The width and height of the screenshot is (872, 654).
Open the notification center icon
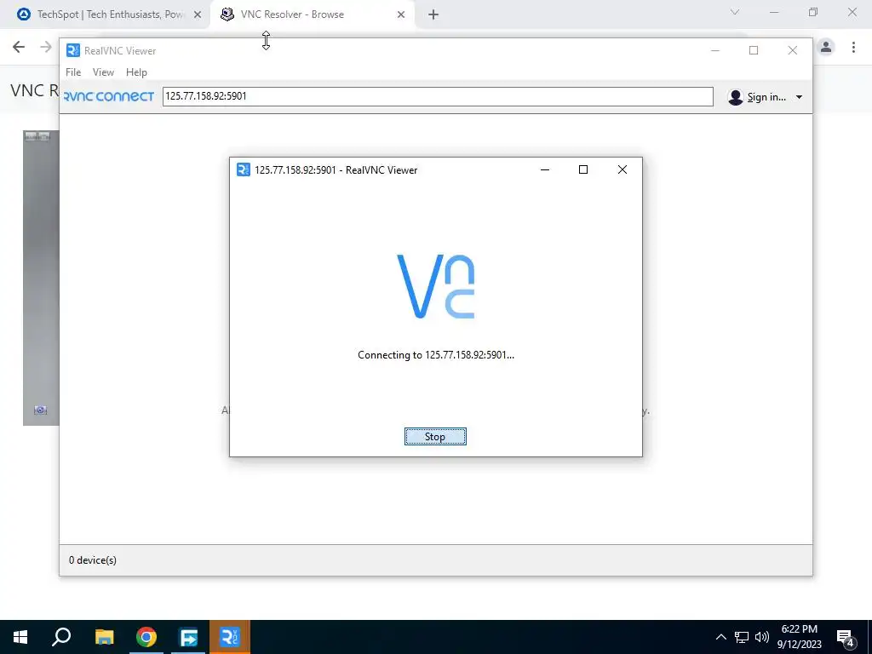tap(846, 637)
